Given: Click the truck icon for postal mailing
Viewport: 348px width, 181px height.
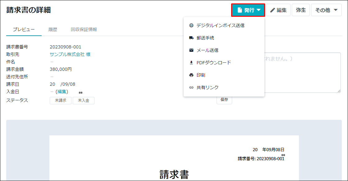Looking at the screenshot, I should [191, 38].
